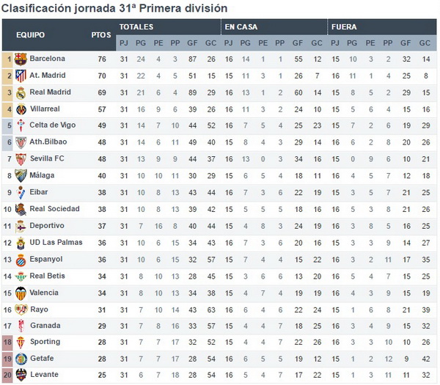The height and width of the screenshot is (385, 440).
Task: Click the Levante club crest
Action: 21,375
